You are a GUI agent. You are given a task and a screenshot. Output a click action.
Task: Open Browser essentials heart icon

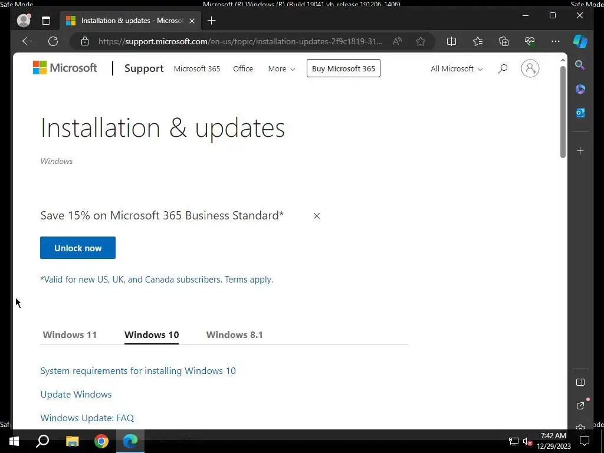(530, 41)
